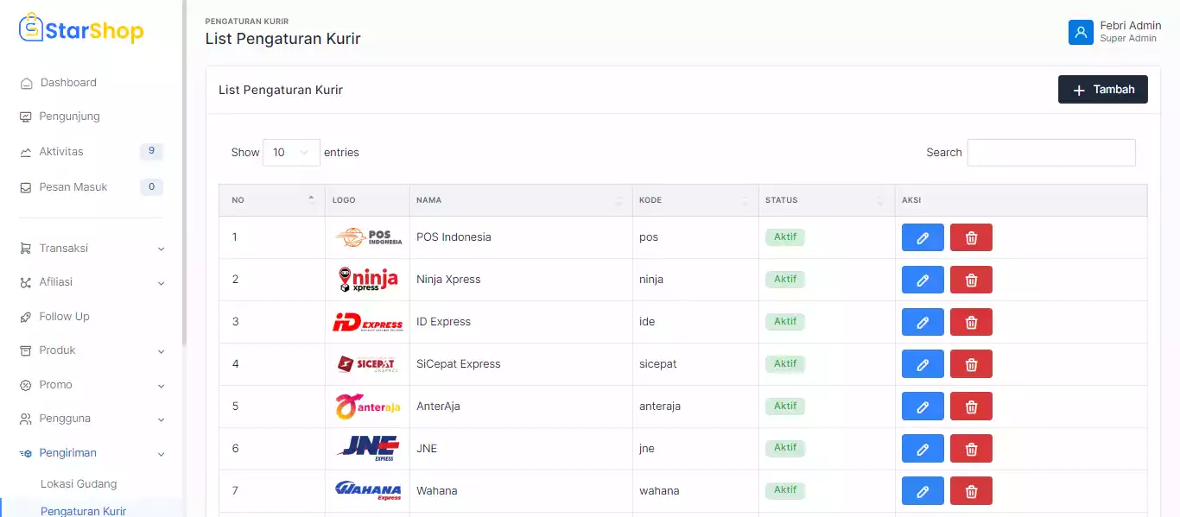1180x517 pixels.
Task: Edit the Wahana courier entry
Action: click(x=922, y=491)
